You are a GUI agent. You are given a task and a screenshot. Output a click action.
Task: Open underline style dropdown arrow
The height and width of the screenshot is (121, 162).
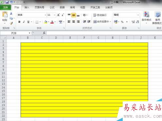point(31,22)
